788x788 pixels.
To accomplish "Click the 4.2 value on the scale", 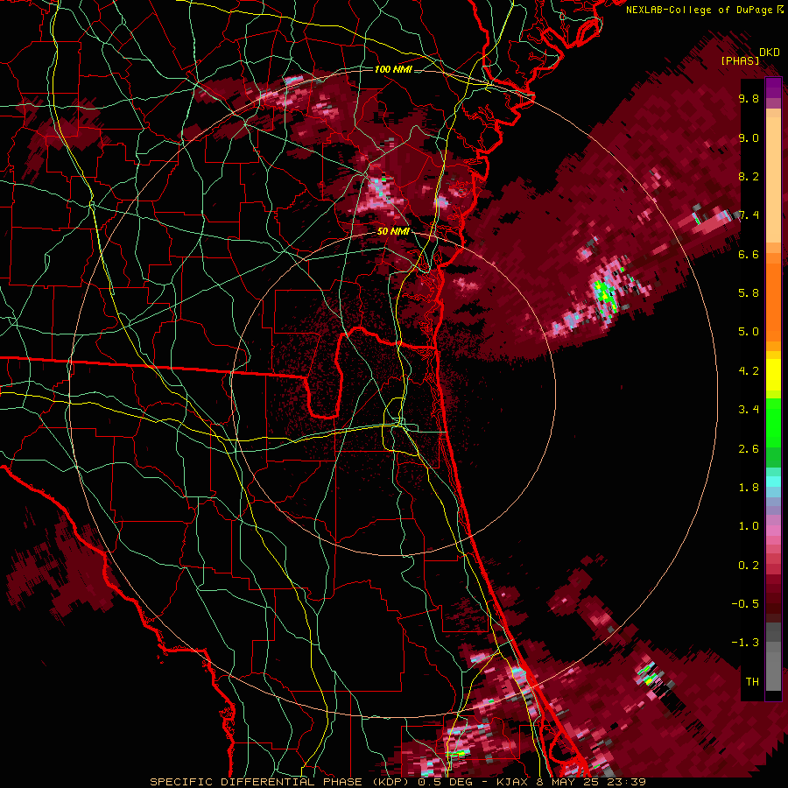I will point(749,371).
